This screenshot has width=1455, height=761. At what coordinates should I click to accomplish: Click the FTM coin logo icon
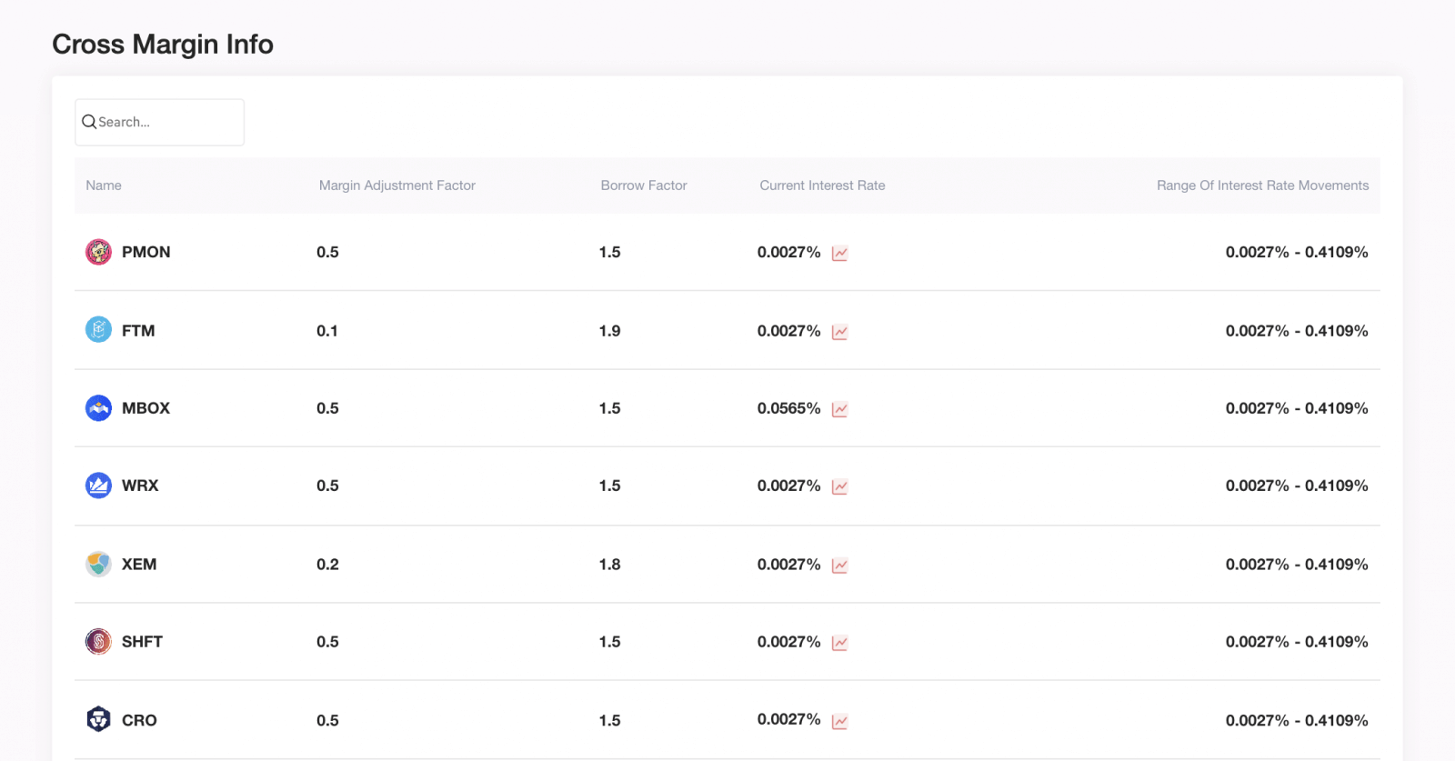(98, 330)
